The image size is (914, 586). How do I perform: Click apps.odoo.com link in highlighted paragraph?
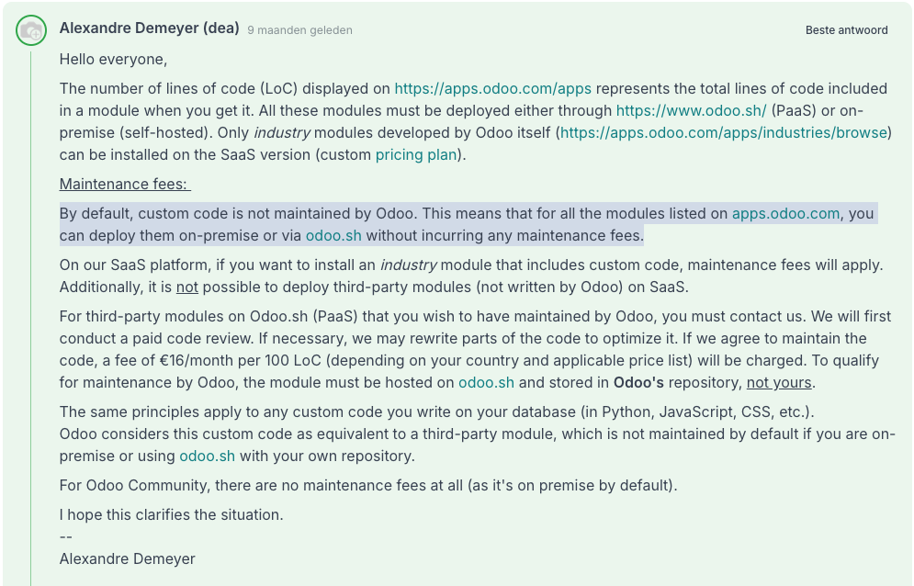785,214
